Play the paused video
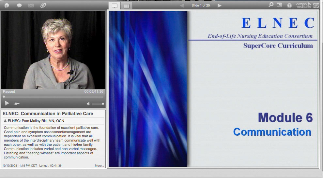 click(x=7, y=103)
